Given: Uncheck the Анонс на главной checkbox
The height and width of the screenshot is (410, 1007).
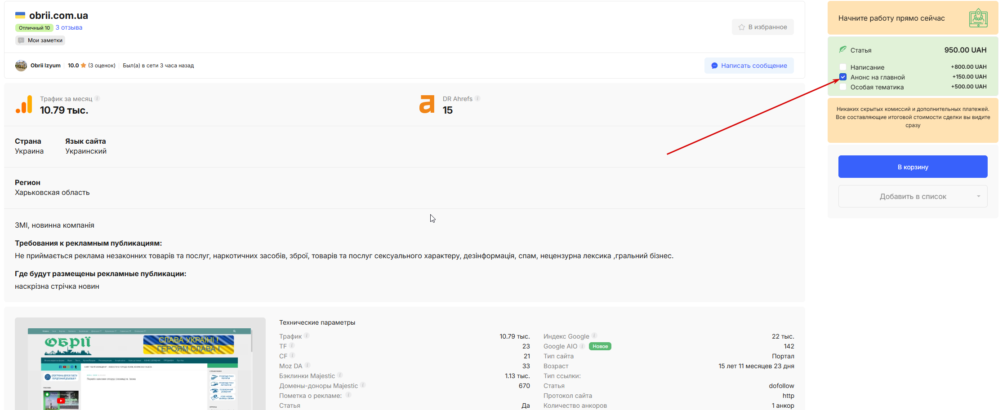Looking at the screenshot, I should [843, 77].
